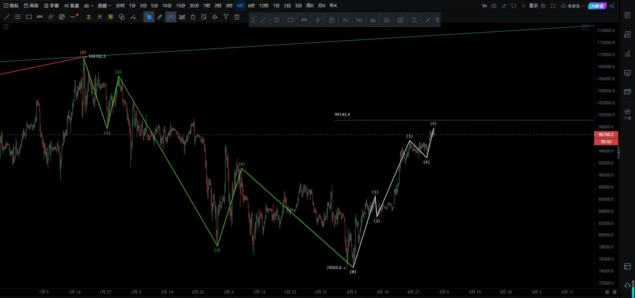
Task: Toggle the lock drawings icon
Action: click(x=193, y=17)
